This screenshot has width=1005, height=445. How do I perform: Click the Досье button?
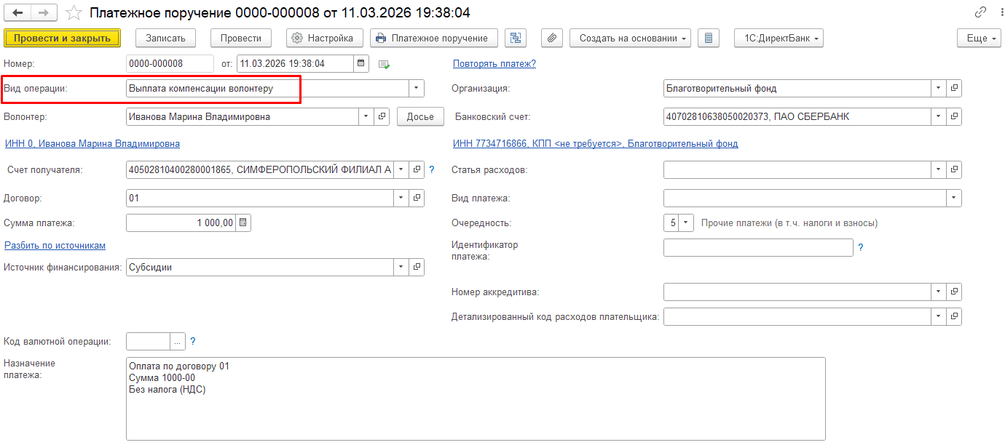tap(420, 116)
